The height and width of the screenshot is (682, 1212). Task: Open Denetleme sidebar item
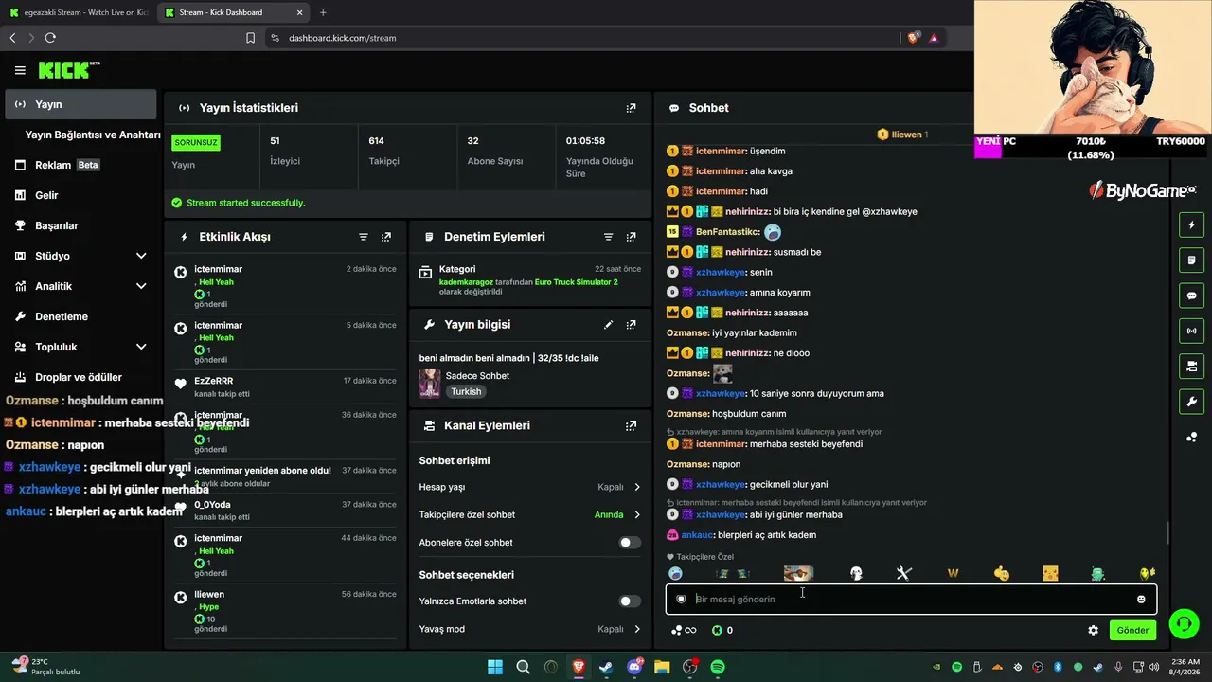pos(80,316)
